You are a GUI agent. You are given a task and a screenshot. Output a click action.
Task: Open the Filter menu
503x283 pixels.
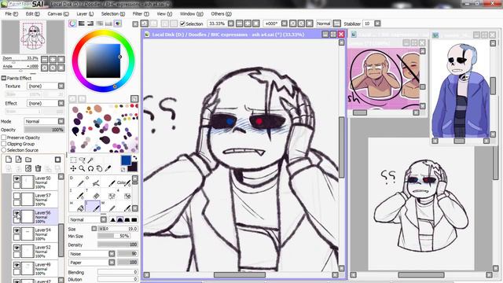(x=141, y=14)
